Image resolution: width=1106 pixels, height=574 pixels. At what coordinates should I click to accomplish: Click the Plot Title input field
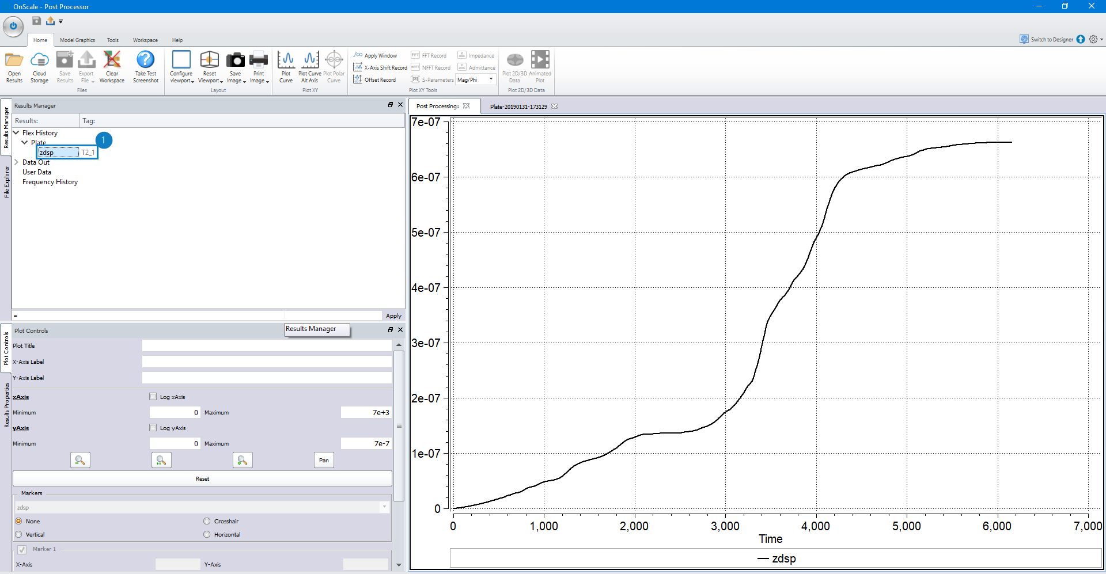tap(267, 345)
